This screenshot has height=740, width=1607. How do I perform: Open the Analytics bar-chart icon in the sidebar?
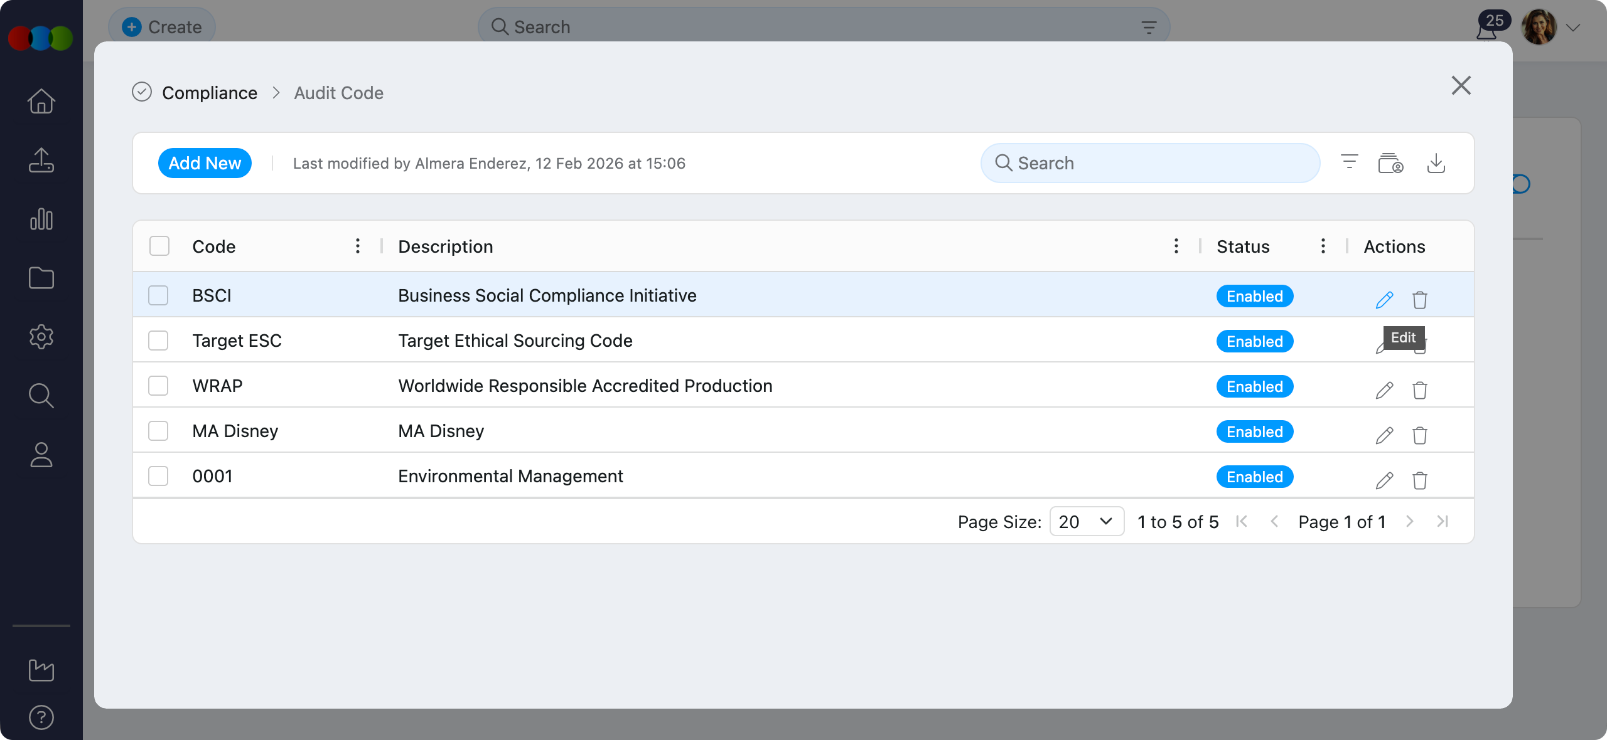[41, 219]
